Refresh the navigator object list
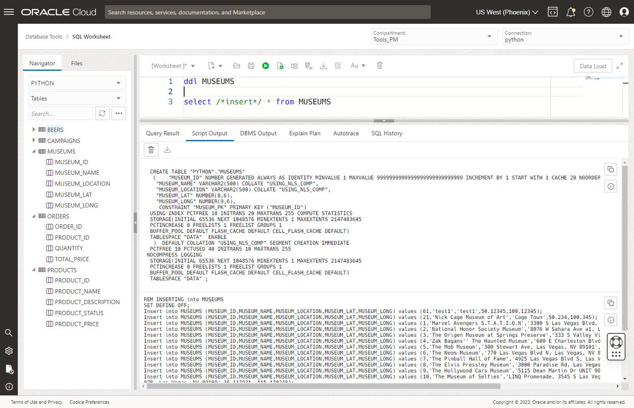The height and width of the screenshot is (408, 634). point(102,113)
